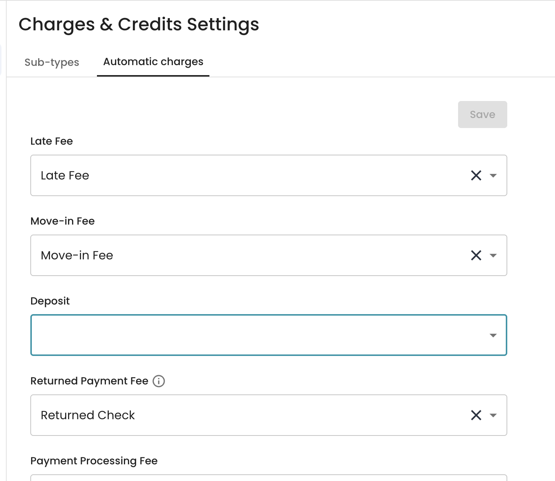This screenshot has height=481, width=555.
Task: Expand the Late Fee dropdown arrow
Action: click(493, 175)
